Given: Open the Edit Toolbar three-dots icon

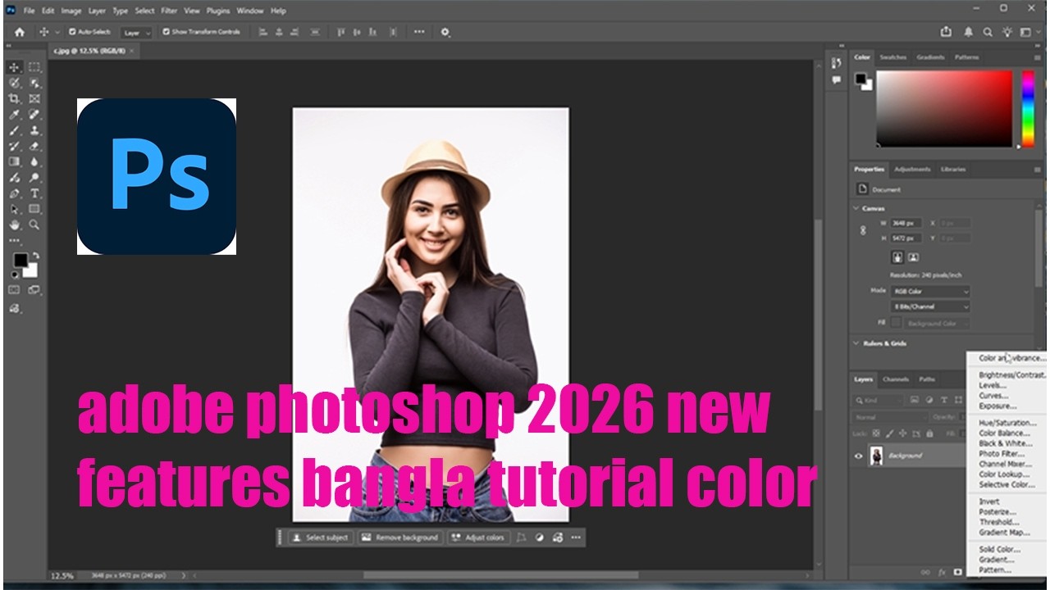Looking at the screenshot, I should [15, 241].
